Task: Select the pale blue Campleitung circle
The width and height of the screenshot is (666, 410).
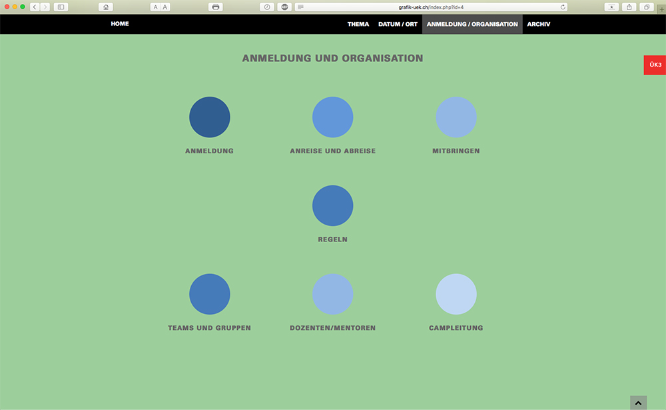Action: pos(456,294)
